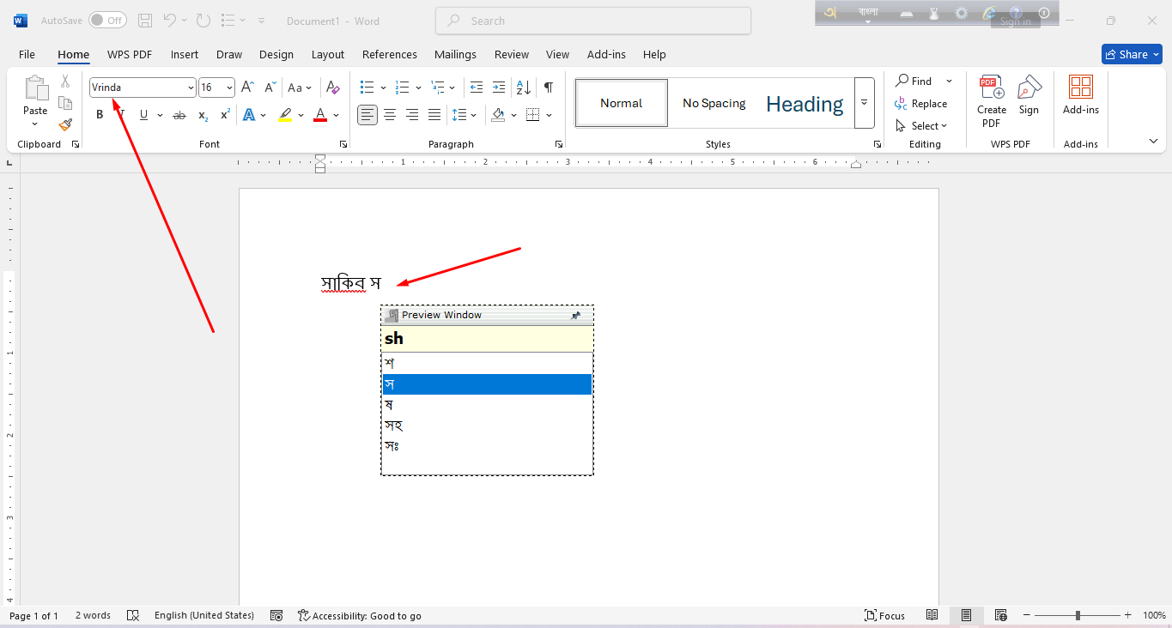
Task: Open the font size dropdown
Action: (x=229, y=88)
